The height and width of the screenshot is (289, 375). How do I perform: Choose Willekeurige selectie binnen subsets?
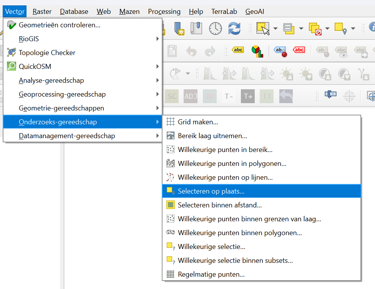point(261,261)
